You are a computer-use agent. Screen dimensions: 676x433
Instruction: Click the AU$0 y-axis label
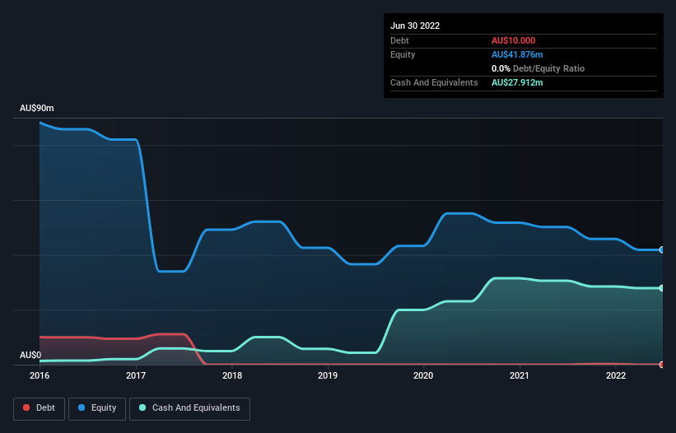(x=30, y=355)
